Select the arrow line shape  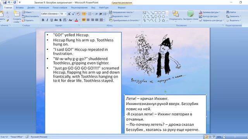pyautogui.click(x=152, y=13)
